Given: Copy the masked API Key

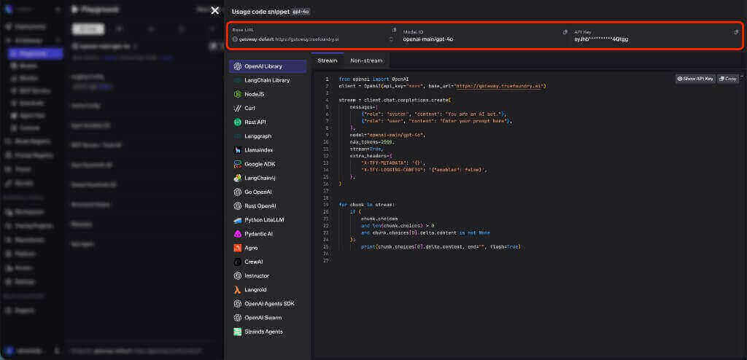Looking at the screenshot, I should 736,32.
